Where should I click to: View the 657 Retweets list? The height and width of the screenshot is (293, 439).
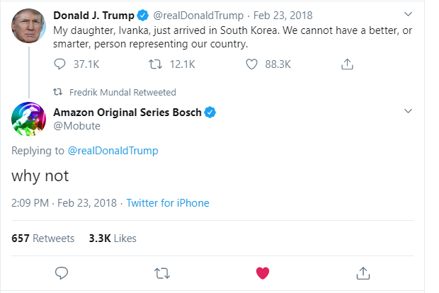(x=42, y=239)
